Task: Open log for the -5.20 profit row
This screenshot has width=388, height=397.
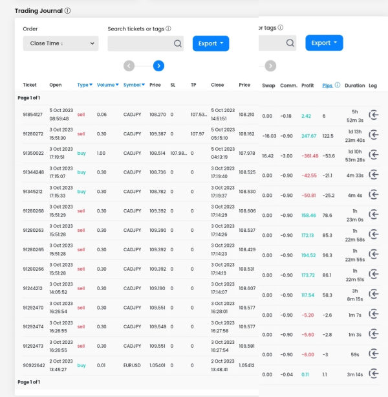Action: tap(374, 314)
